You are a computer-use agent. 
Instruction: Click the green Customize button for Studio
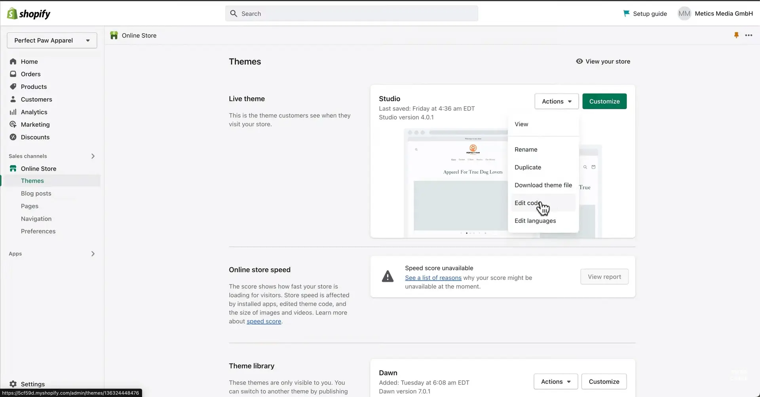click(x=604, y=101)
